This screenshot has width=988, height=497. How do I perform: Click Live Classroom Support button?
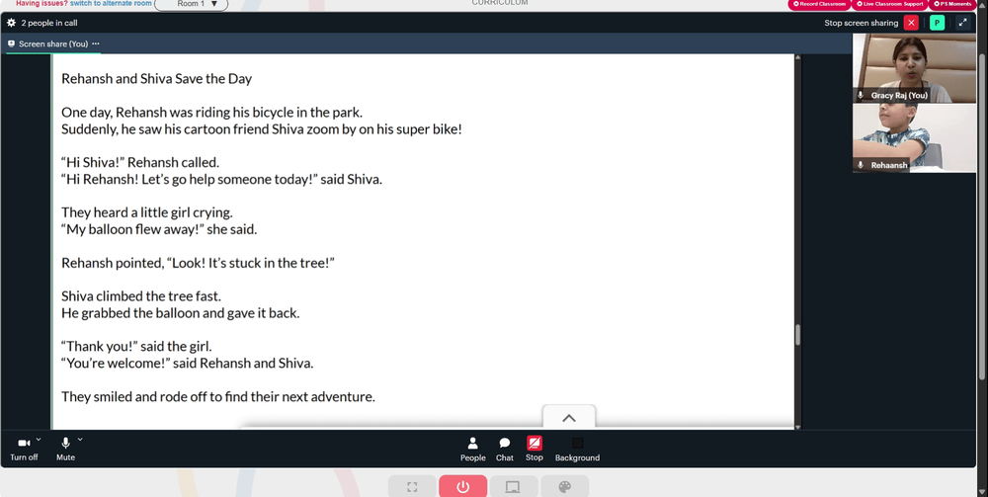(x=889, y=4)
